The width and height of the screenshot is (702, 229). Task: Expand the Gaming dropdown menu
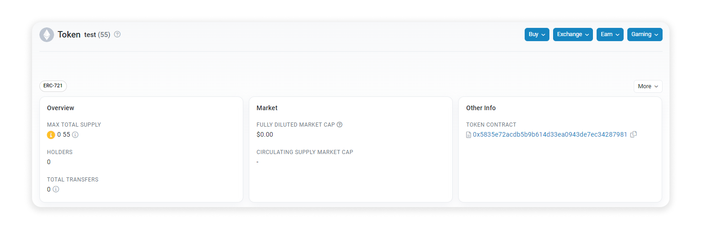644,34
